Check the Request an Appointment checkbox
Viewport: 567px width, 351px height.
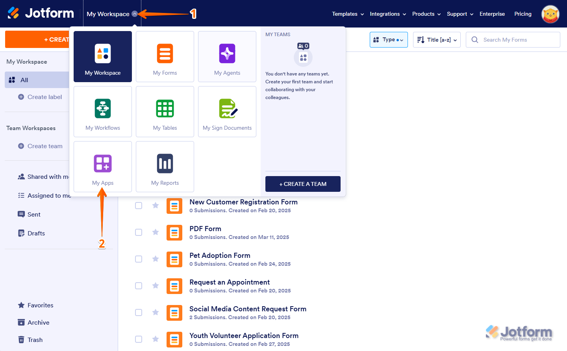(139, 286)
